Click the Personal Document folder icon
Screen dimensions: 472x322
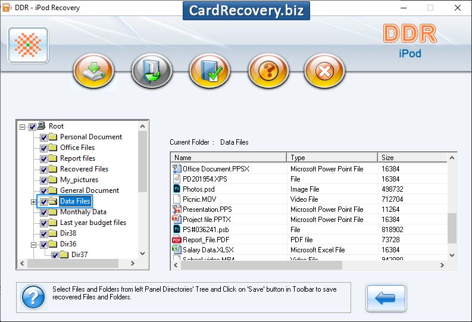[53, 137]
